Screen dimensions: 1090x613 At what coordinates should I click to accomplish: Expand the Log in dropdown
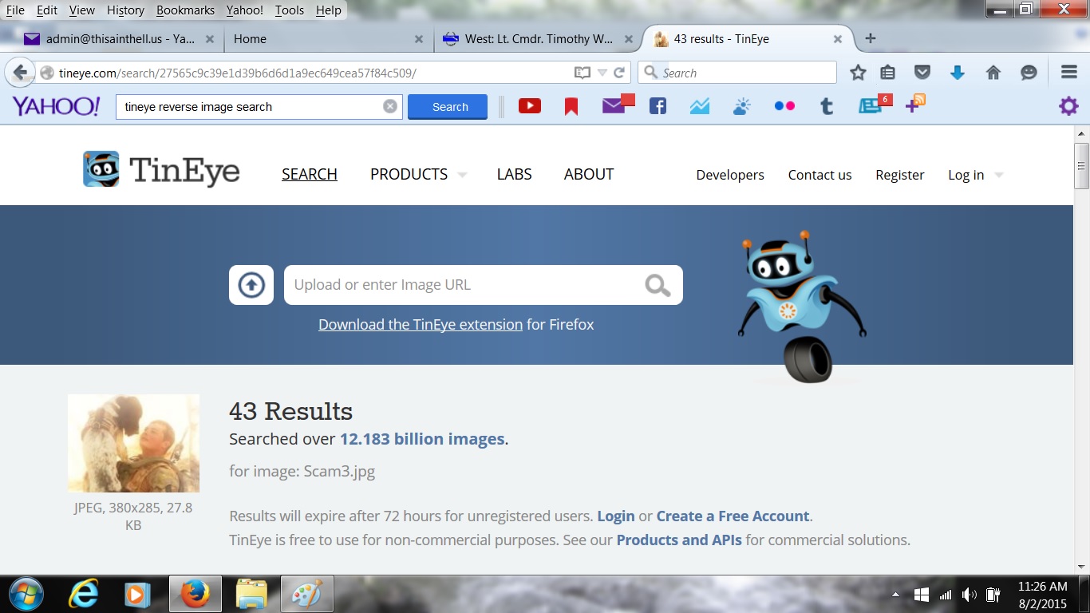pyautogui.click(x=974, y=175)
